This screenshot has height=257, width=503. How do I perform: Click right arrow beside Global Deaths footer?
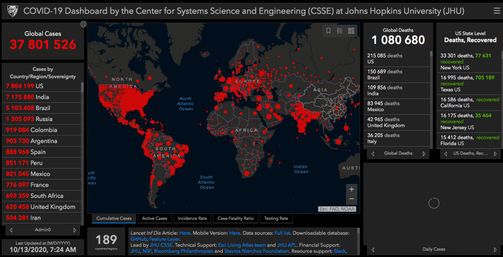(424, 153)
